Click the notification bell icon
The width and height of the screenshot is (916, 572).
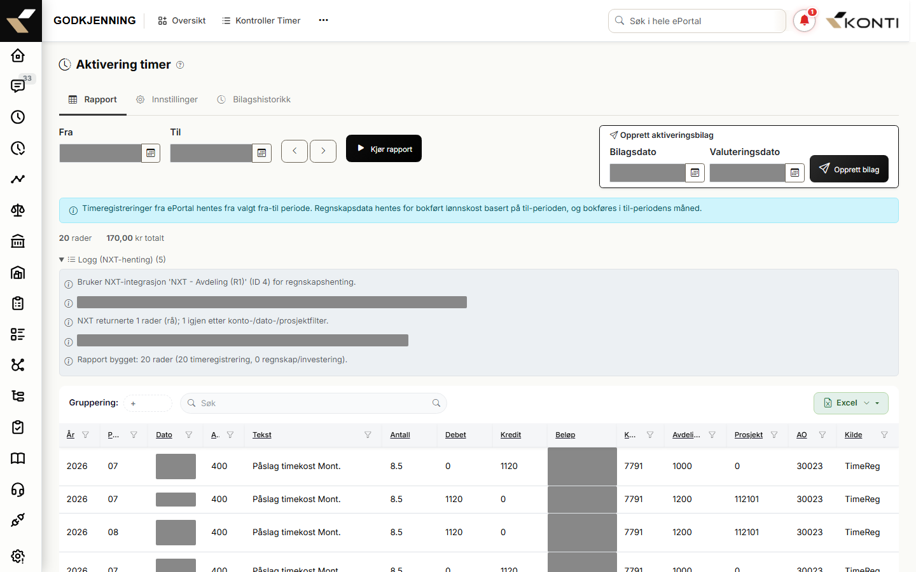pyautogui.click(x=804, y=21)
